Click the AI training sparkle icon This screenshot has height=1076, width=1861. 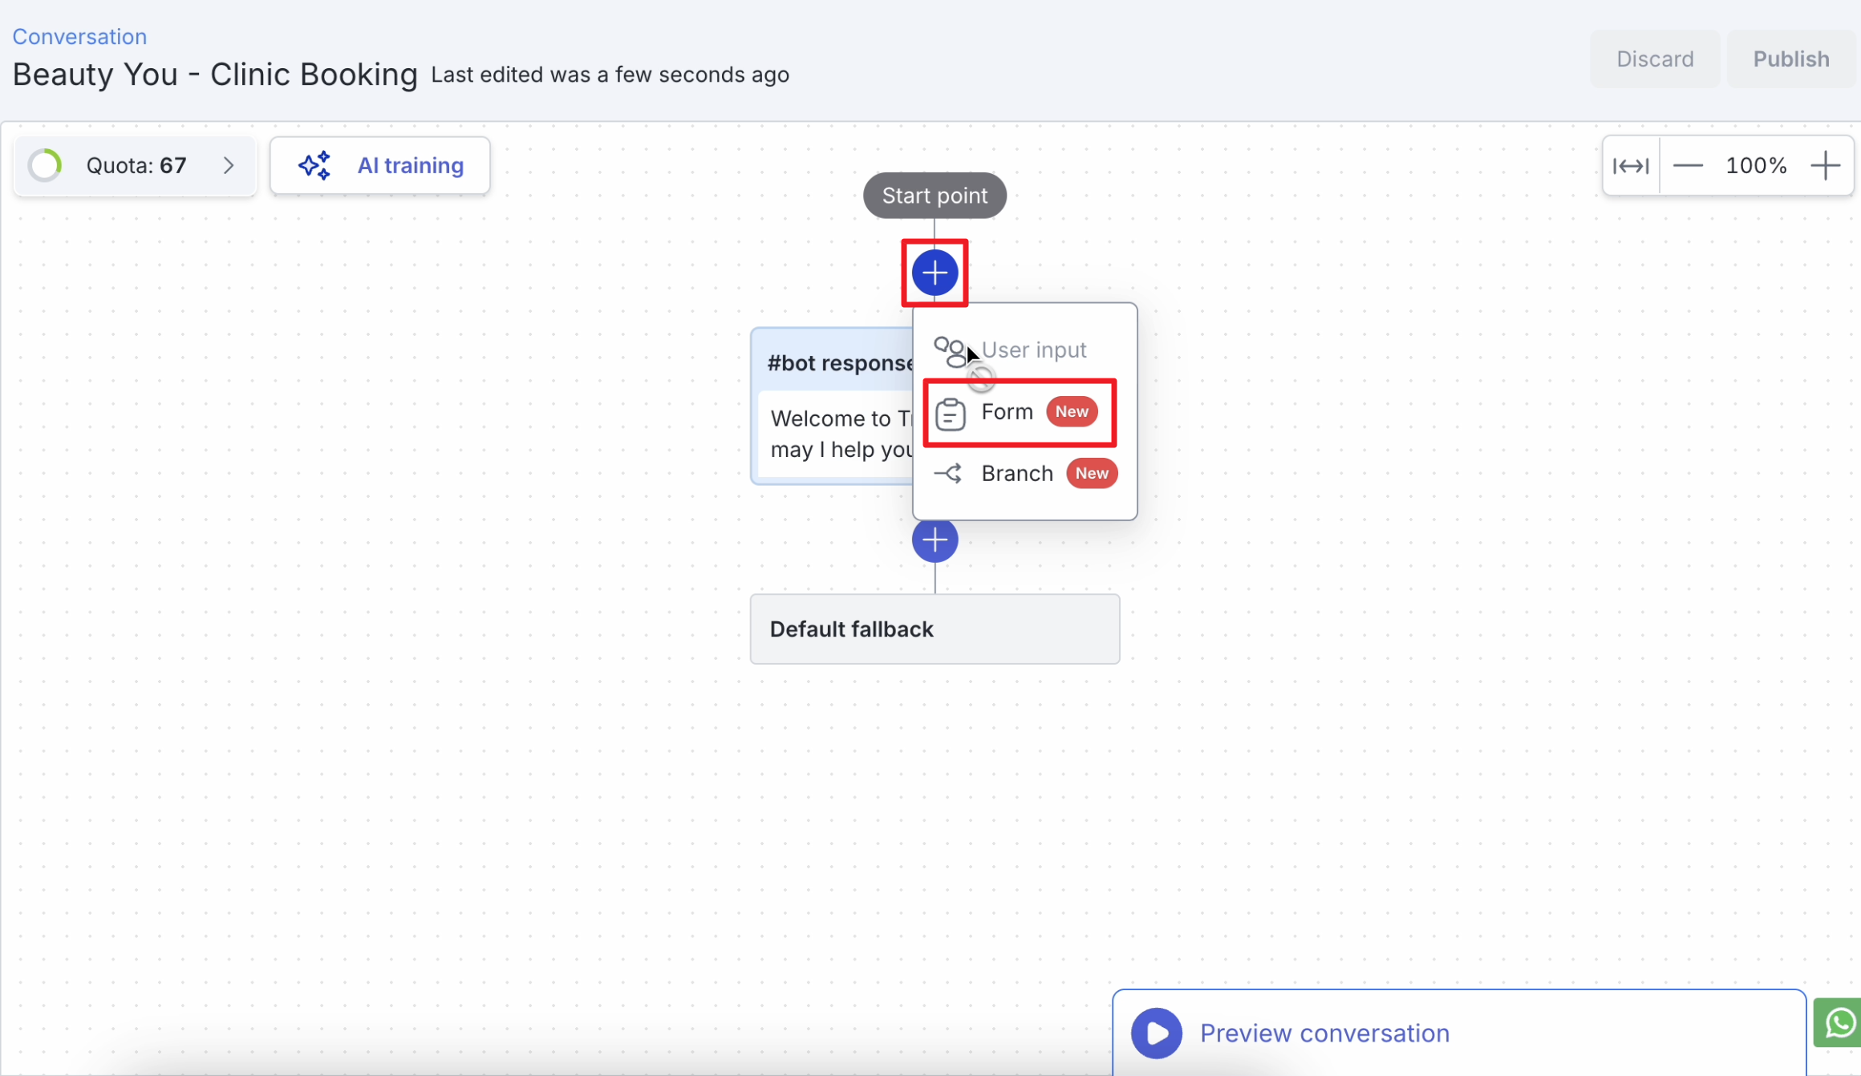coord(314,165)
